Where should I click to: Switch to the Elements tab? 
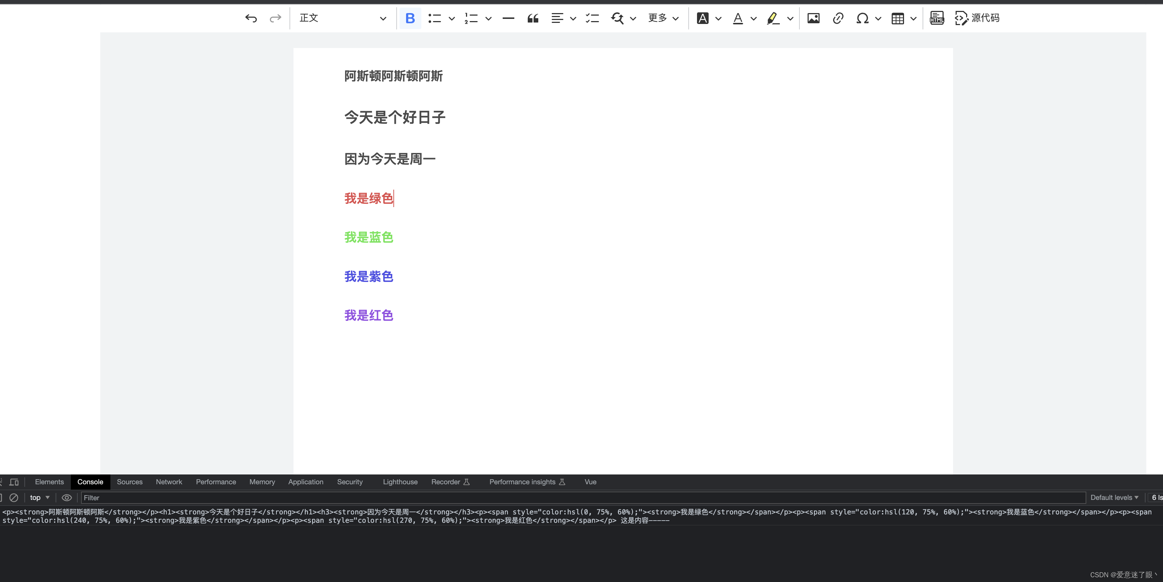pos(49,482)
